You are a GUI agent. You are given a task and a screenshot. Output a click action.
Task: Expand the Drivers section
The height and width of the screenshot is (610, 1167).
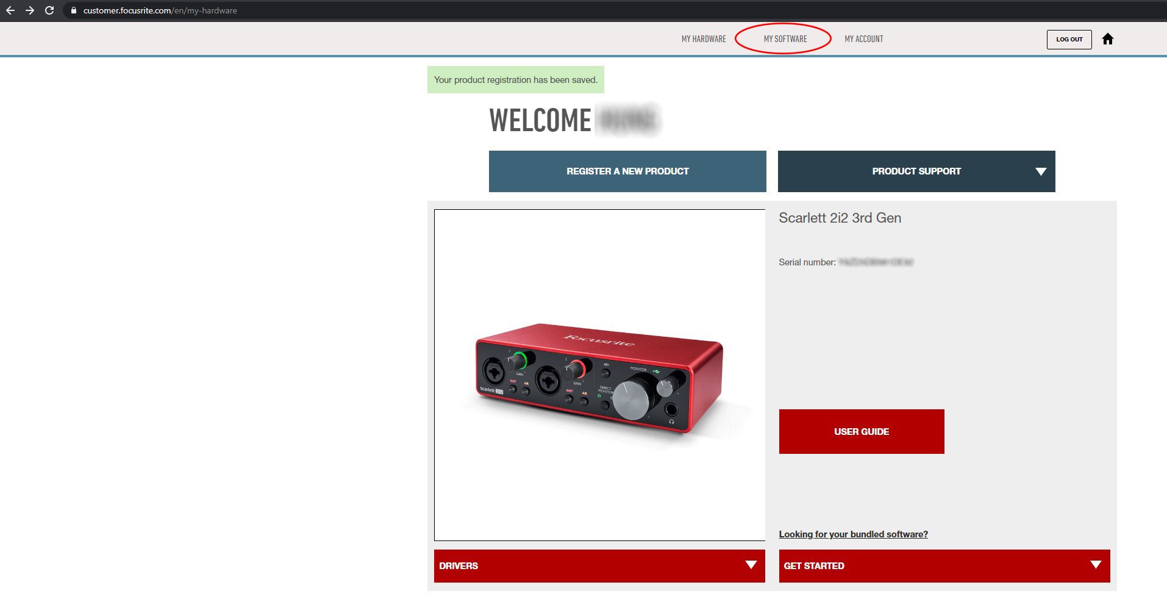[x=599, y=565]
